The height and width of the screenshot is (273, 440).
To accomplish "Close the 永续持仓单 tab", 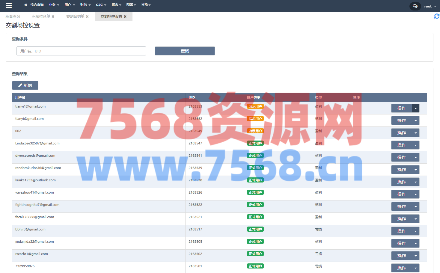I will click(53, 16).
